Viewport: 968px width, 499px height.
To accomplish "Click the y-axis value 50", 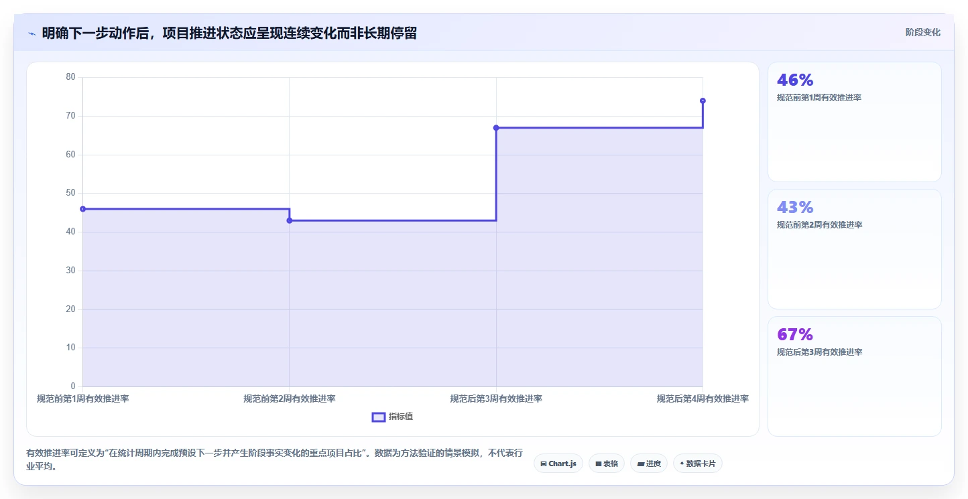I will [x=71, y=193].
